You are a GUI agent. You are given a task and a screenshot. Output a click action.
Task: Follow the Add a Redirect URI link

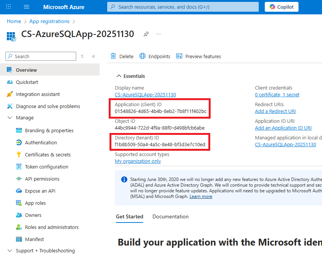pyautogui.click(x=275, y=111)
